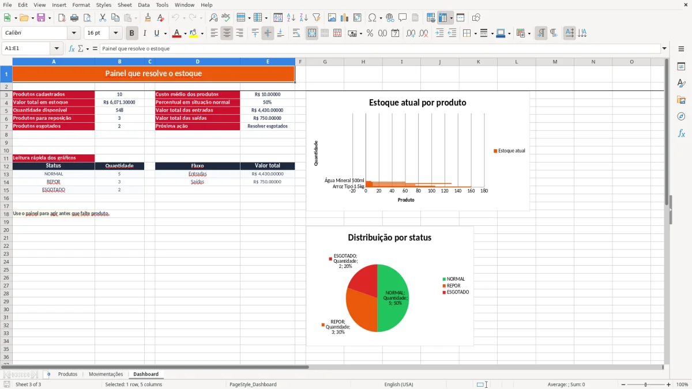
Task: Click the zoom in plus button
Action: click(668, 384)
